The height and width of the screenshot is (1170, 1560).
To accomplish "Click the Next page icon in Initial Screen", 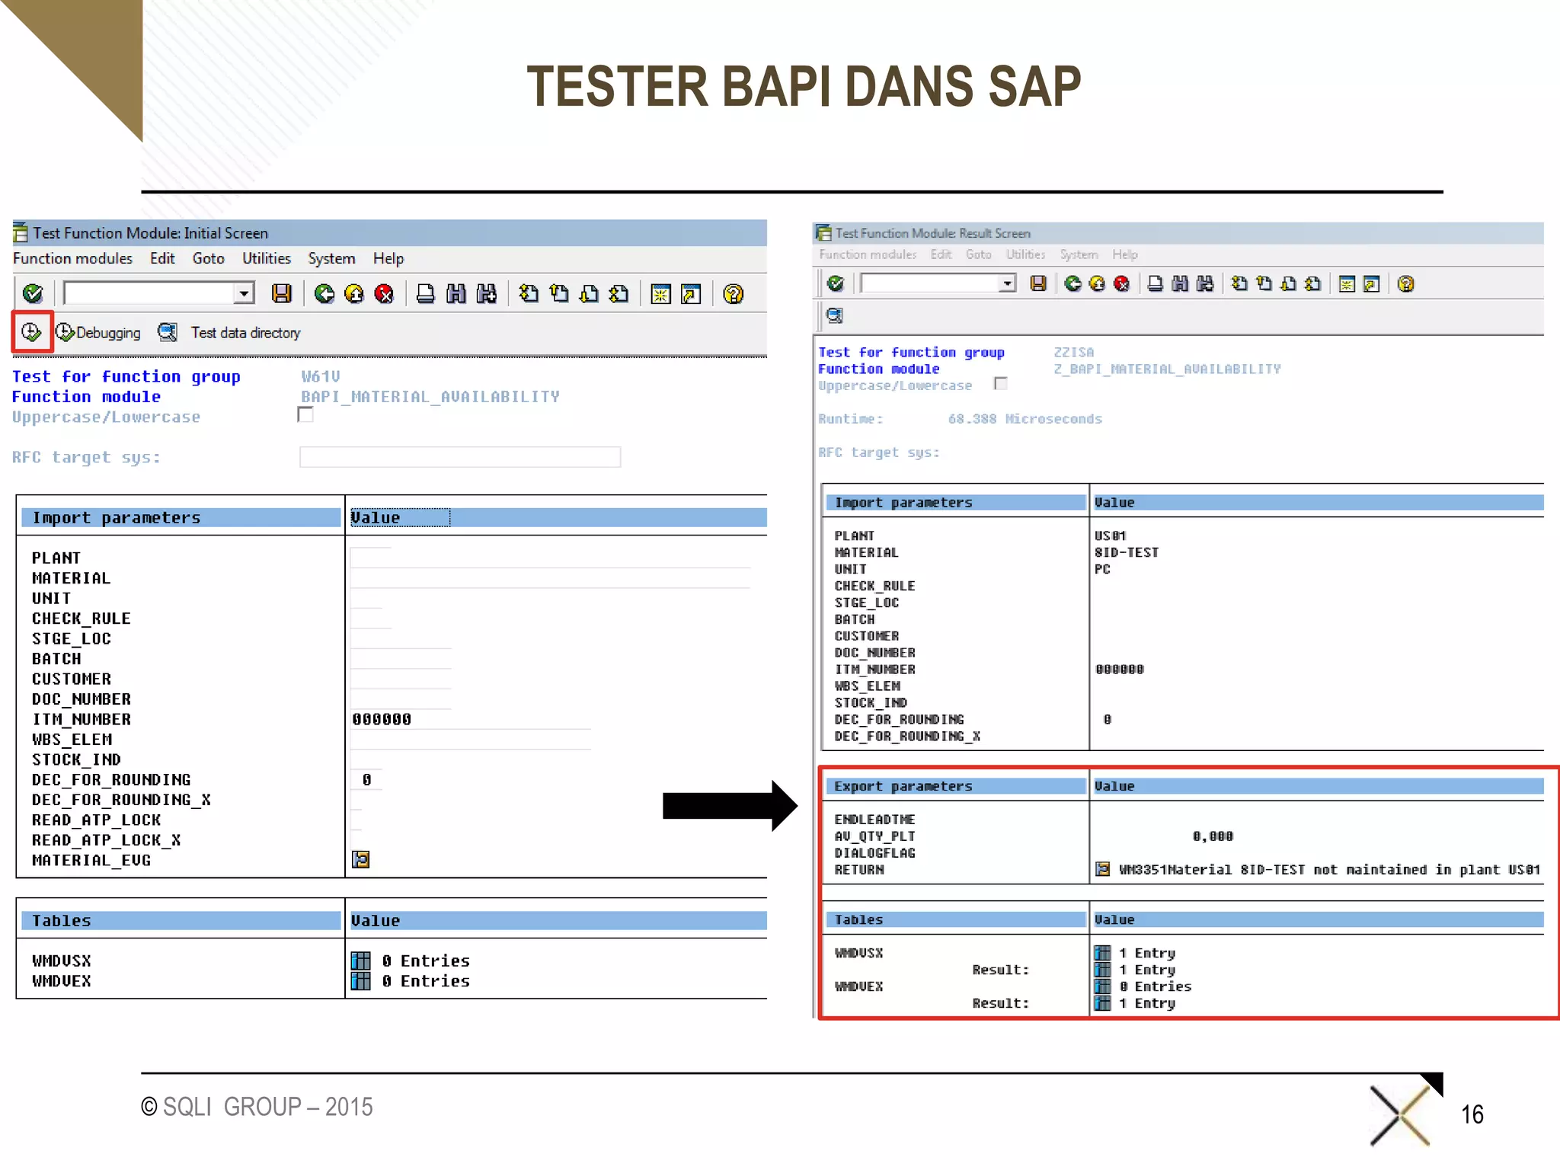I will coord(589,293).
